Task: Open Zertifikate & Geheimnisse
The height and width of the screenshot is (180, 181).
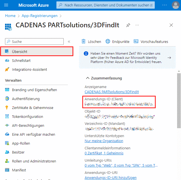Action: click(x=33, y=108)
